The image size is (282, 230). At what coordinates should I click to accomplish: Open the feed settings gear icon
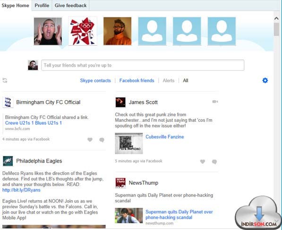click(265, 80)
